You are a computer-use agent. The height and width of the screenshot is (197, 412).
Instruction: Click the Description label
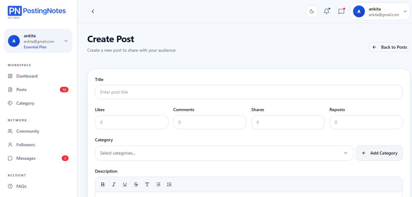coord(106,171)
